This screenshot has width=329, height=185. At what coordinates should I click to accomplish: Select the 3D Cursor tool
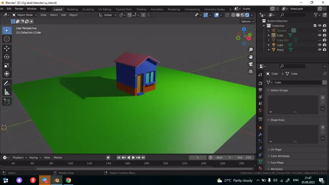(x=7, y=39)
